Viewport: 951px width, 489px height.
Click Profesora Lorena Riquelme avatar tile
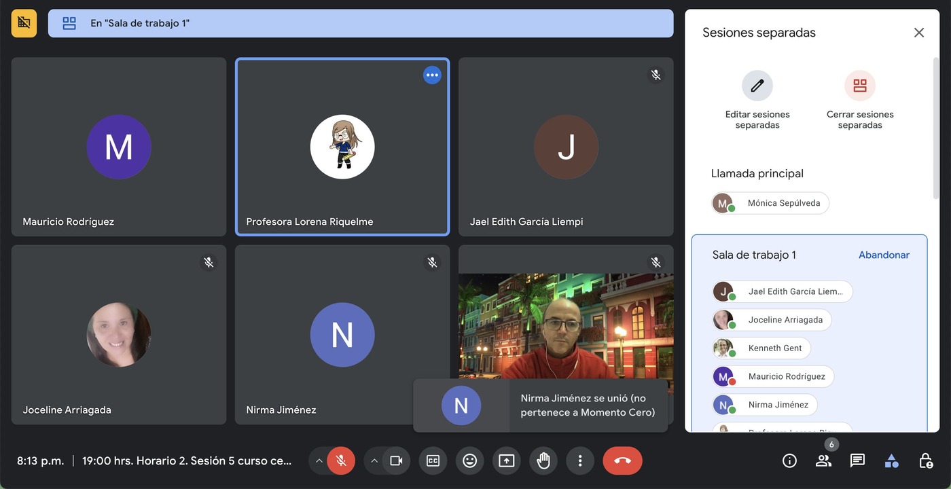[342, 147]
